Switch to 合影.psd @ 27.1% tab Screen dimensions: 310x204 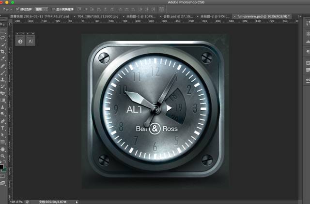(178, 16)
